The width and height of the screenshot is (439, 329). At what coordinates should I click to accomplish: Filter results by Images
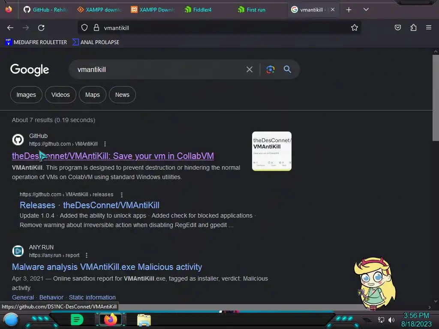(26, 95)
